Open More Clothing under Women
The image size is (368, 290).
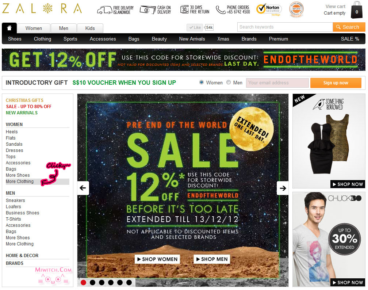click(x=20, y=182)
